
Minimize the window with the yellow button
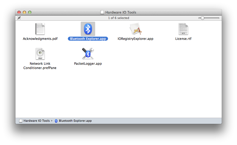(24, 12)
